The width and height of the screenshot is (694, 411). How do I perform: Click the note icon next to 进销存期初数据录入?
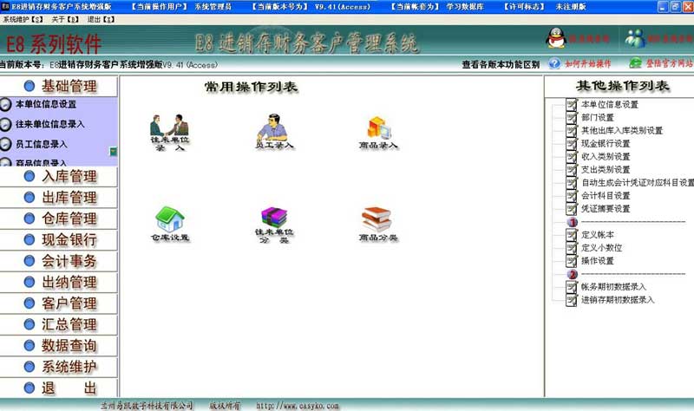[x=572, y=300]
